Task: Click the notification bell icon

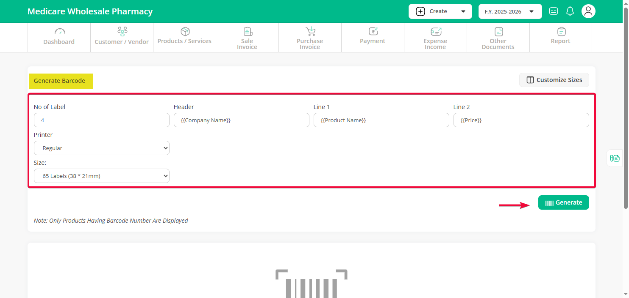Action: pyautogui.click(x=570, y=11)
